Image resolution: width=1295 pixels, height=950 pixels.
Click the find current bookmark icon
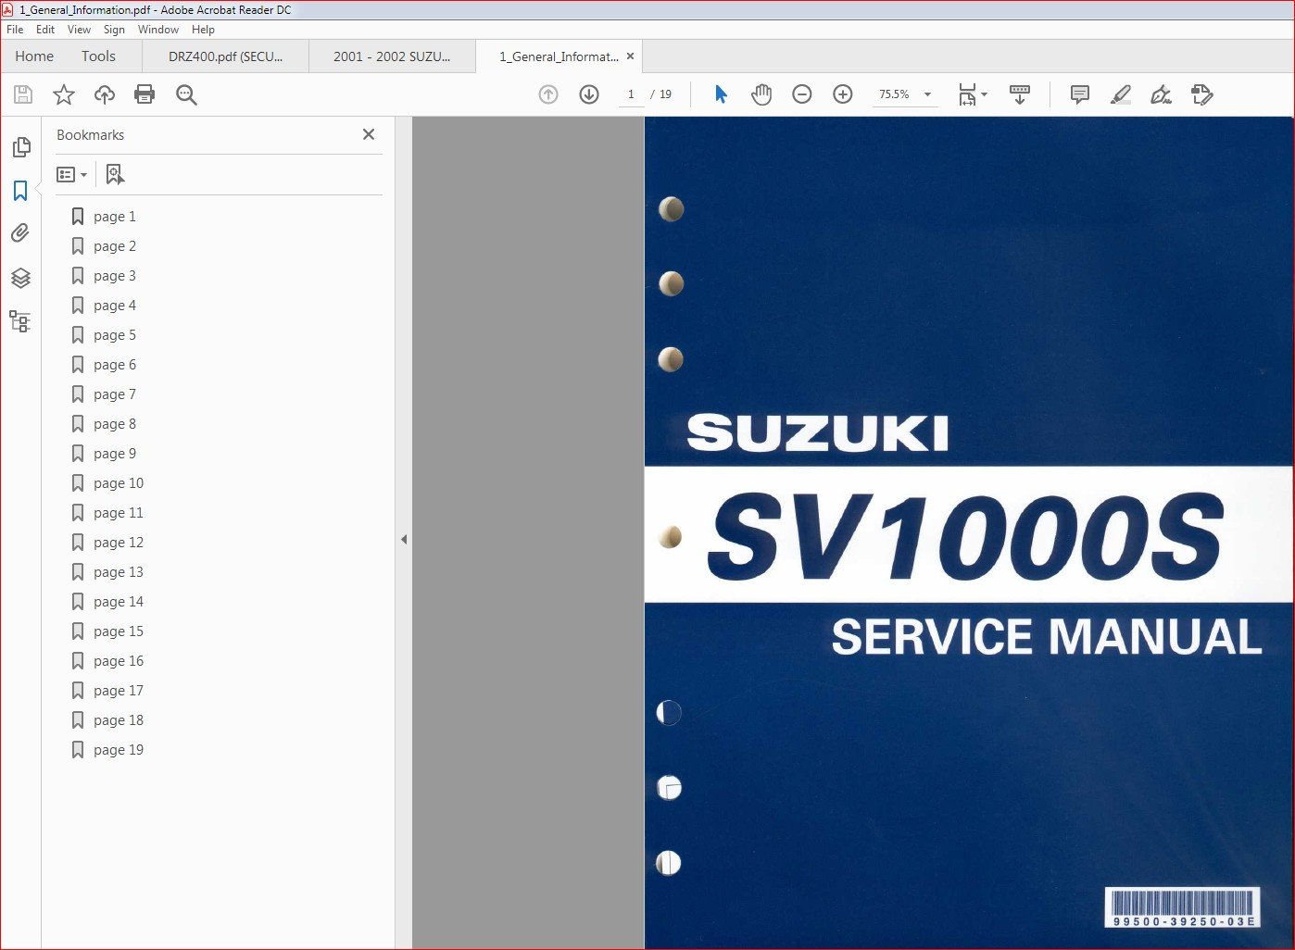115,174
